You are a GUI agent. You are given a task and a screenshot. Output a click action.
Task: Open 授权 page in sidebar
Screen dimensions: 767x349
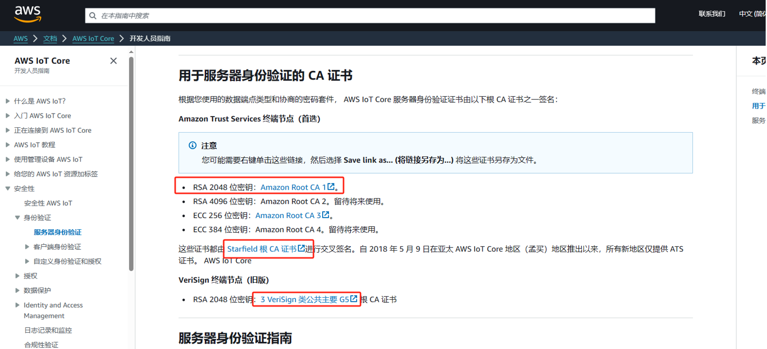(31, 276)
